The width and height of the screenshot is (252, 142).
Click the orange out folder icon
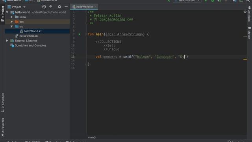point(17,22)
